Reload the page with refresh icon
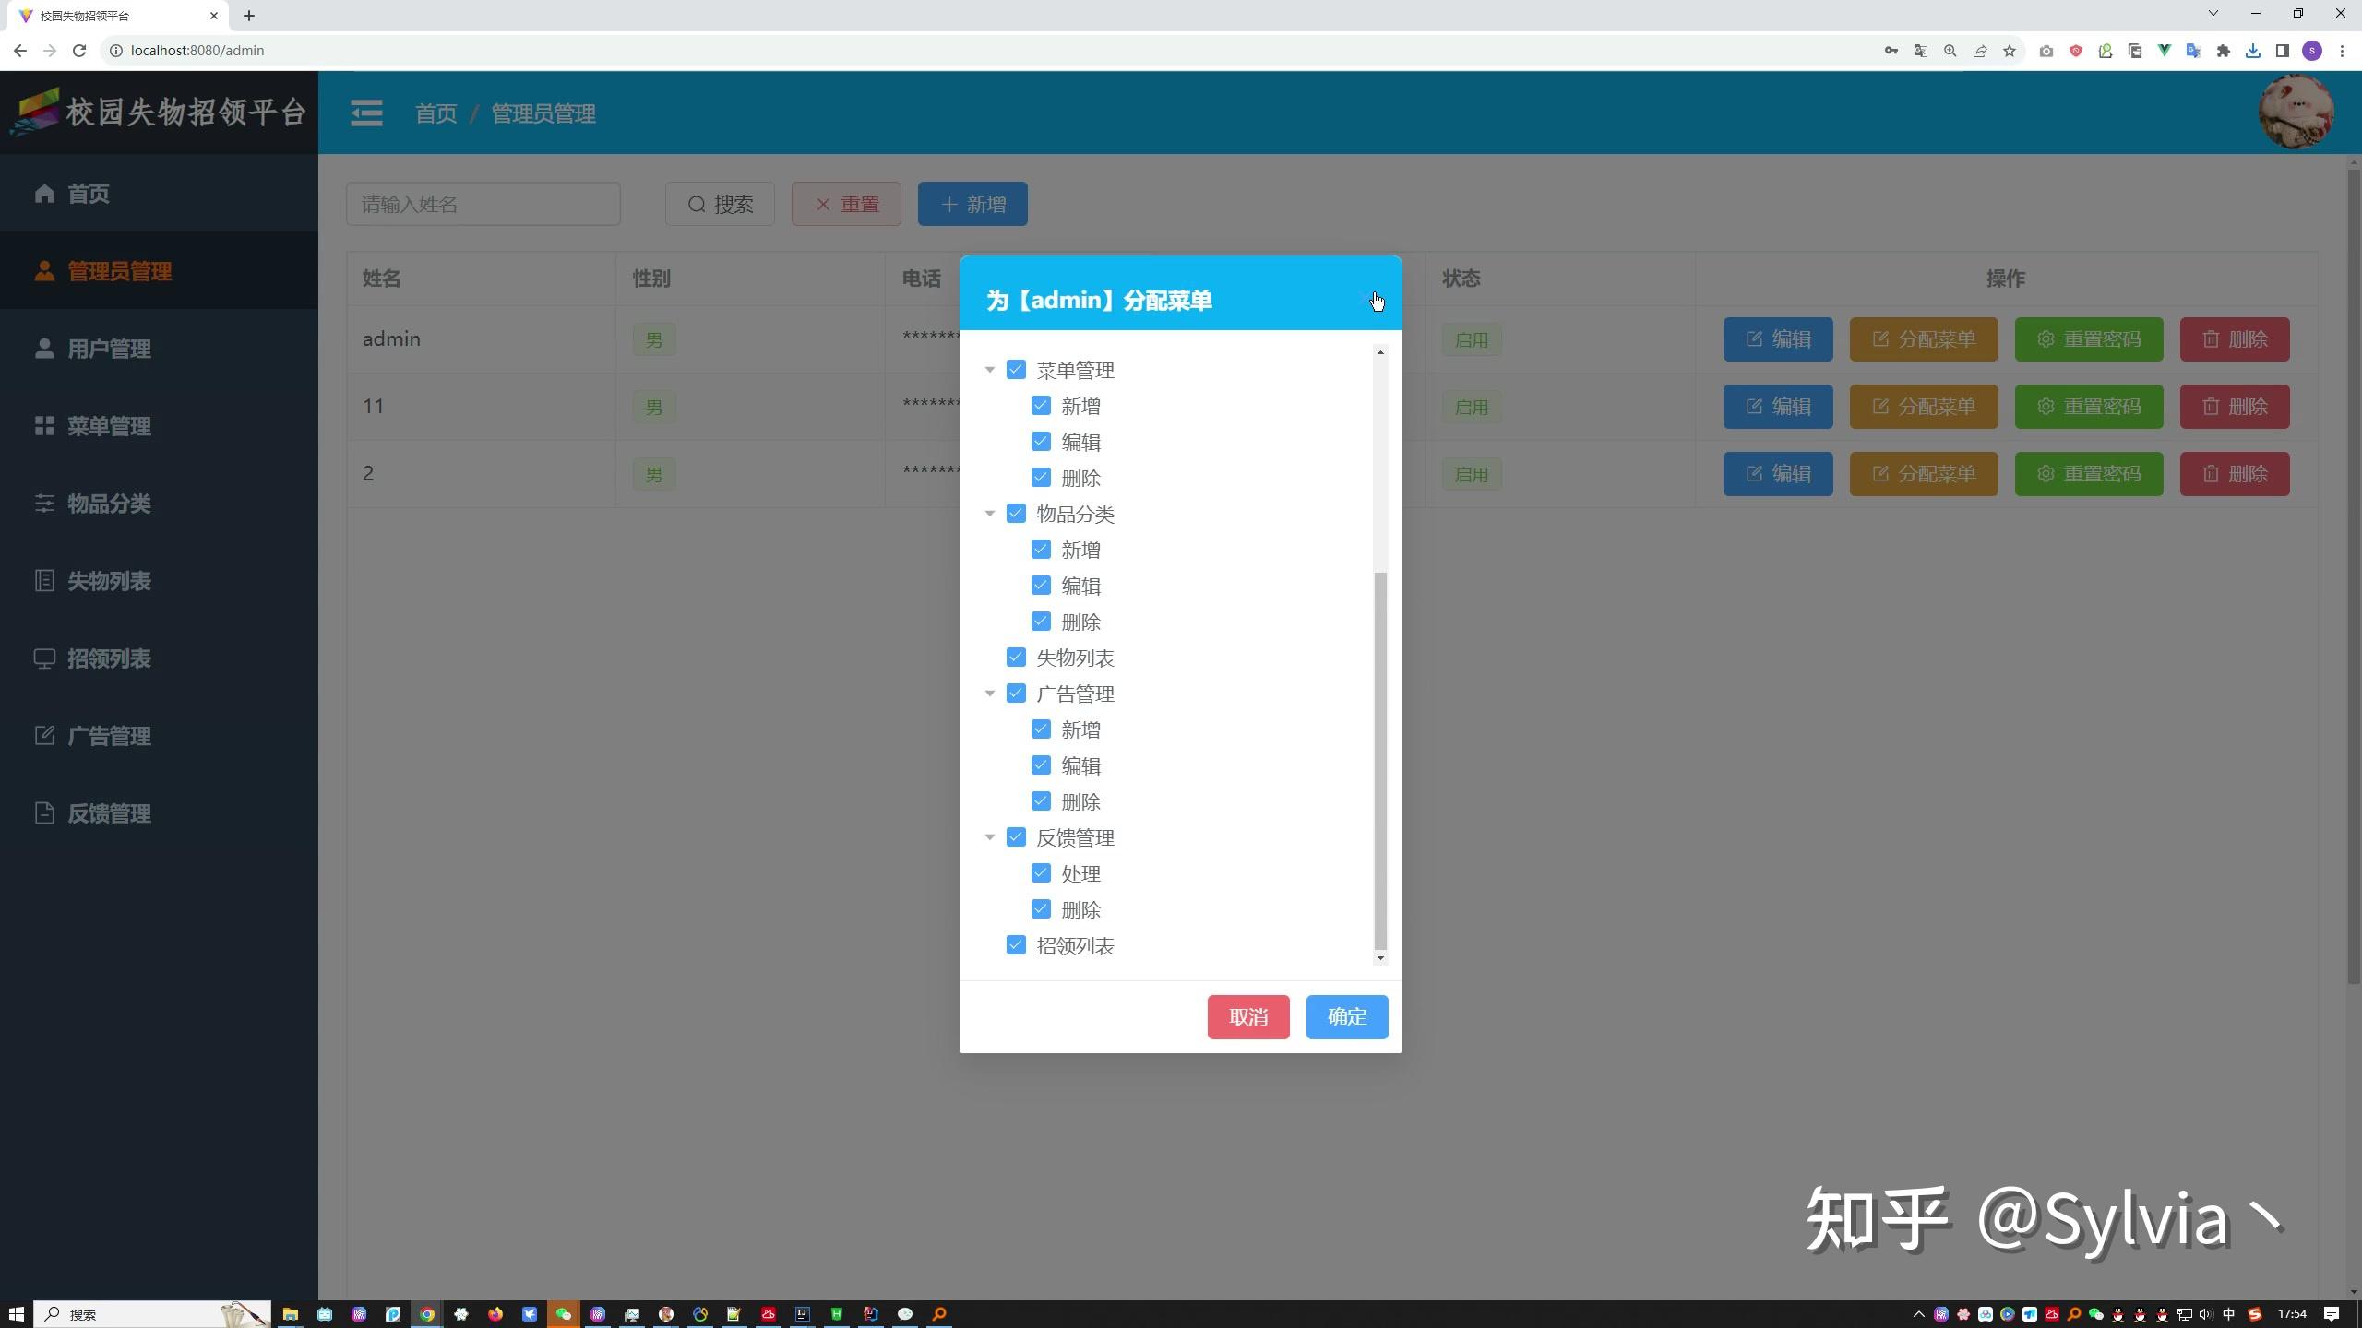 coord(79,51)
